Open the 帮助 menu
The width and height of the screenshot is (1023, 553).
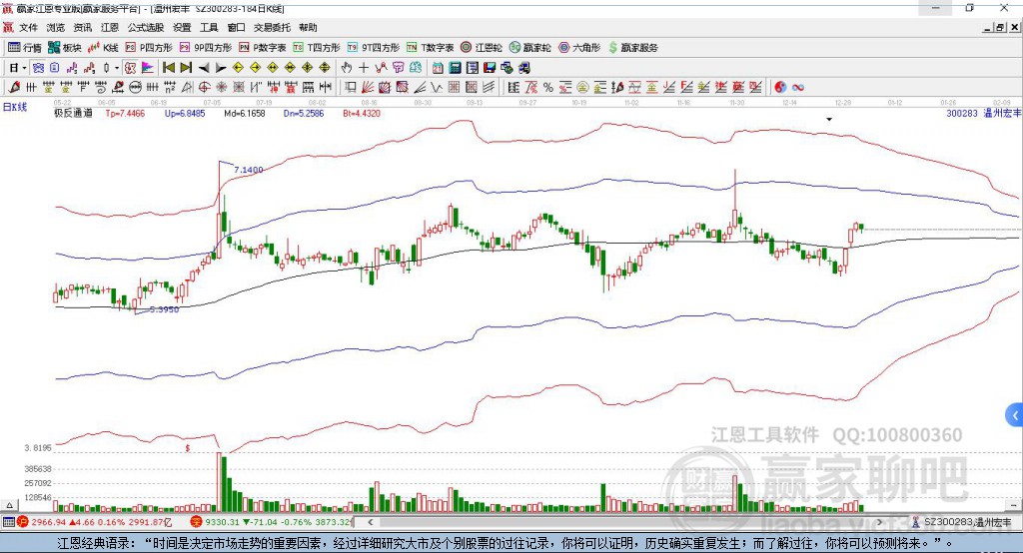(x=308, y=27)
